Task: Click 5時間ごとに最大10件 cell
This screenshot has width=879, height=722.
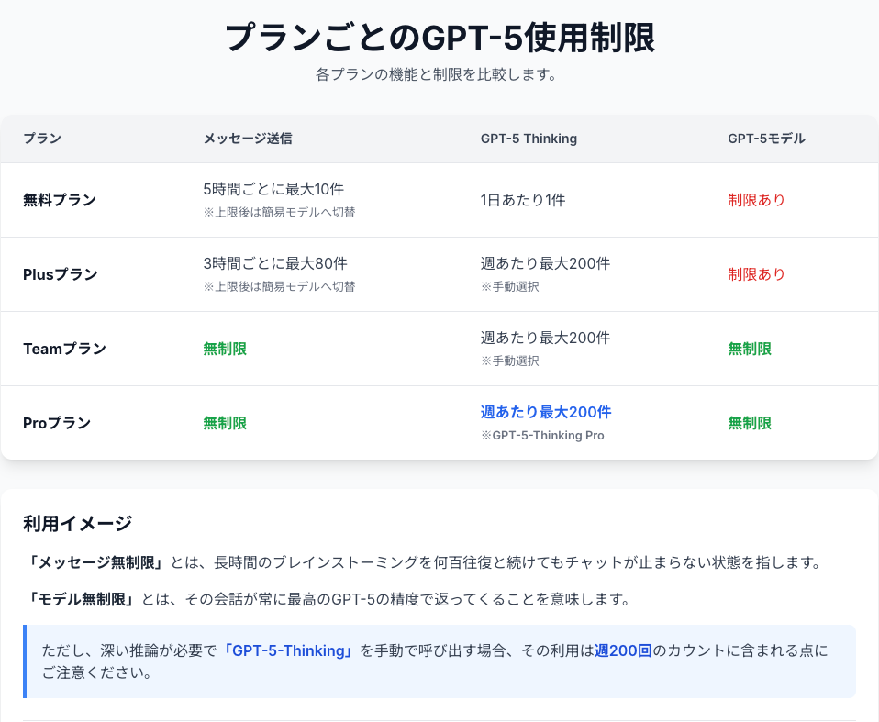Action: tap(273, 189)
